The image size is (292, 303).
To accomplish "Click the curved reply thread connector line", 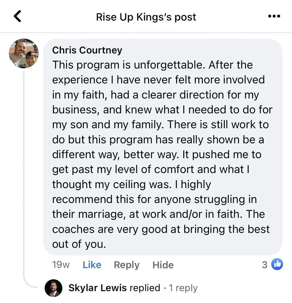I will (x=28, y=283).
